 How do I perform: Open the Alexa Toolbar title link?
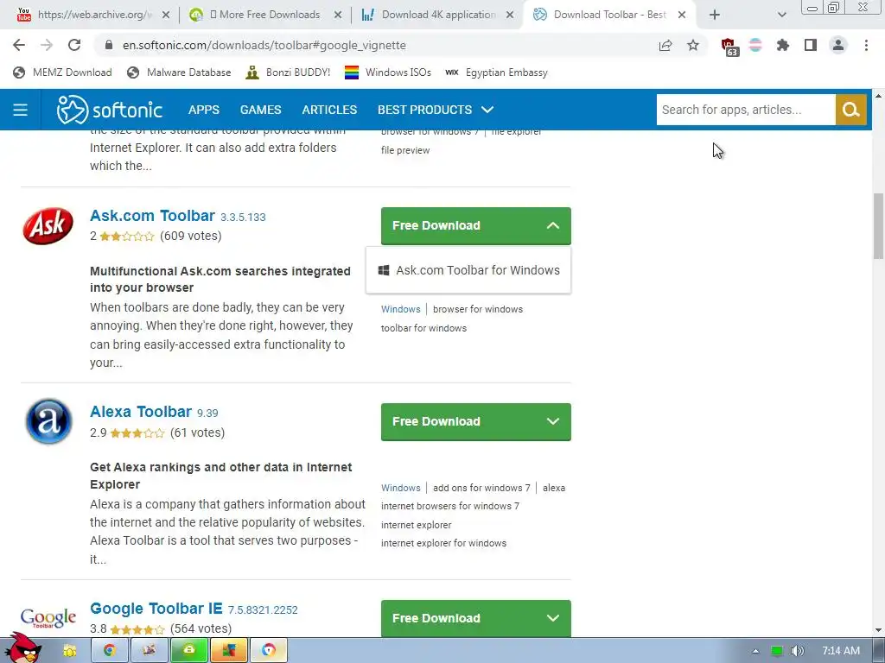(x=141, y=412)
